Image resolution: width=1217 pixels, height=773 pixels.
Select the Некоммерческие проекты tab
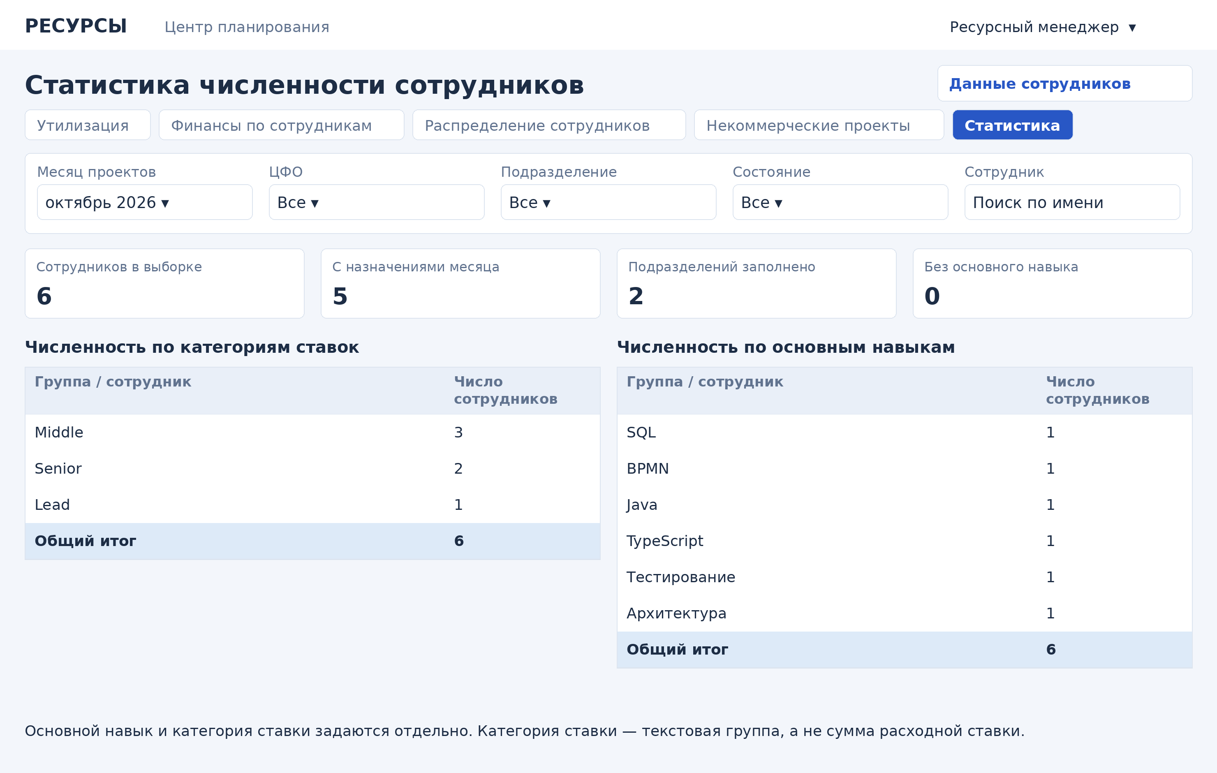point(819,125)
